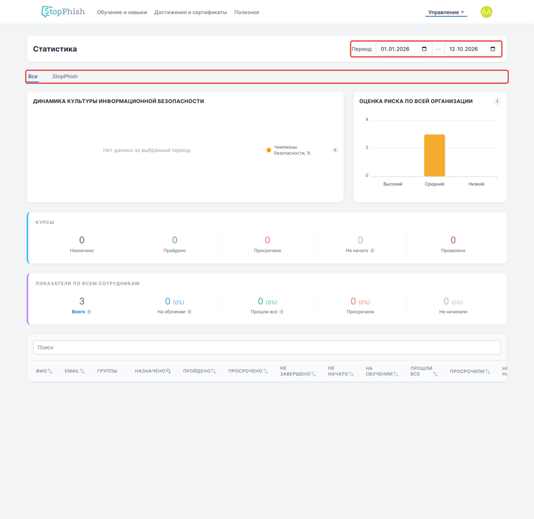Click the end date field 12.10.2026
The width and height of the screenshot is (534, 519).
point(472,49)
